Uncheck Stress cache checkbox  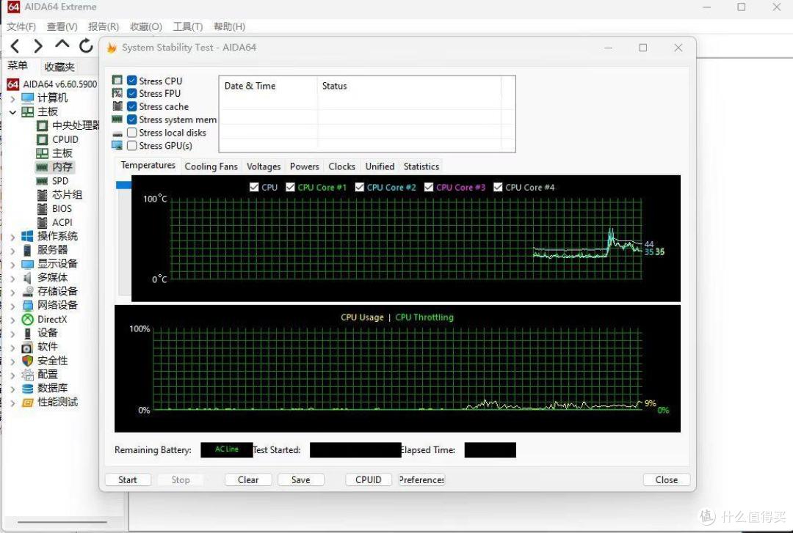132,106
